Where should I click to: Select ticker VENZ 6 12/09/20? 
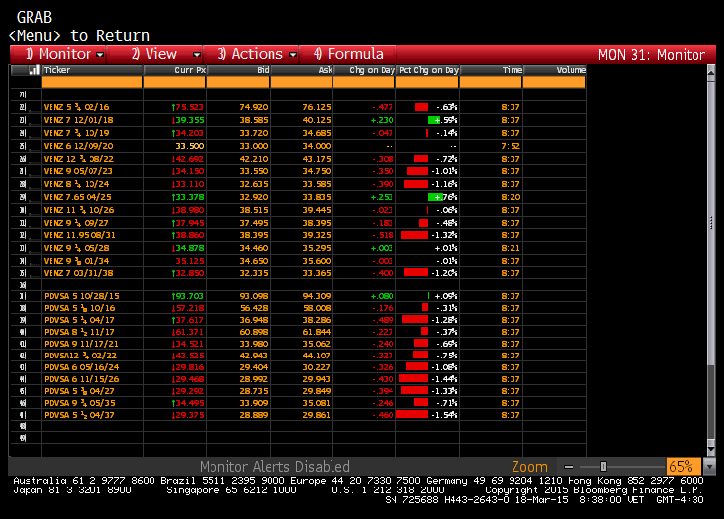pyautogui.click(x=79, y=146)
